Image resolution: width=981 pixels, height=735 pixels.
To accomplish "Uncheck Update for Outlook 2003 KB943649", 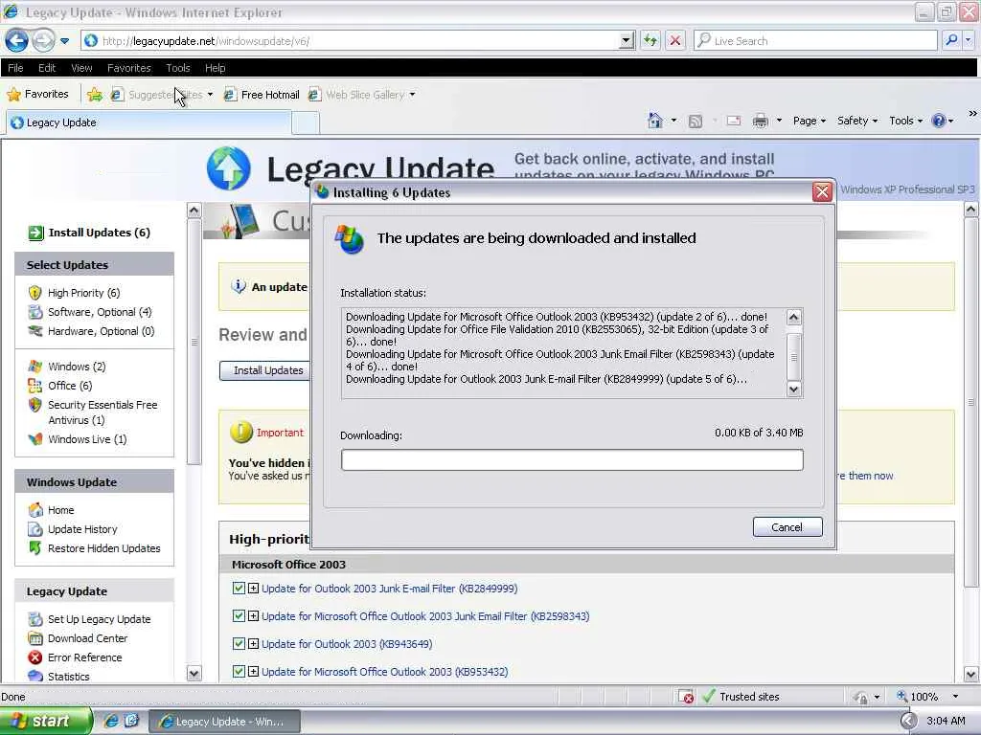I will tap(239, 644).
